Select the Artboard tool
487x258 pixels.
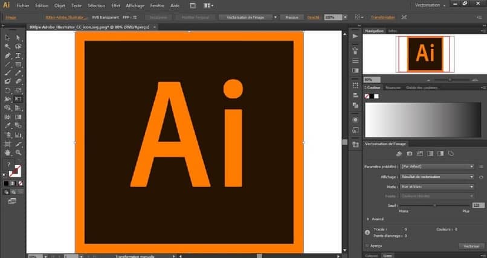pos(7,144)
